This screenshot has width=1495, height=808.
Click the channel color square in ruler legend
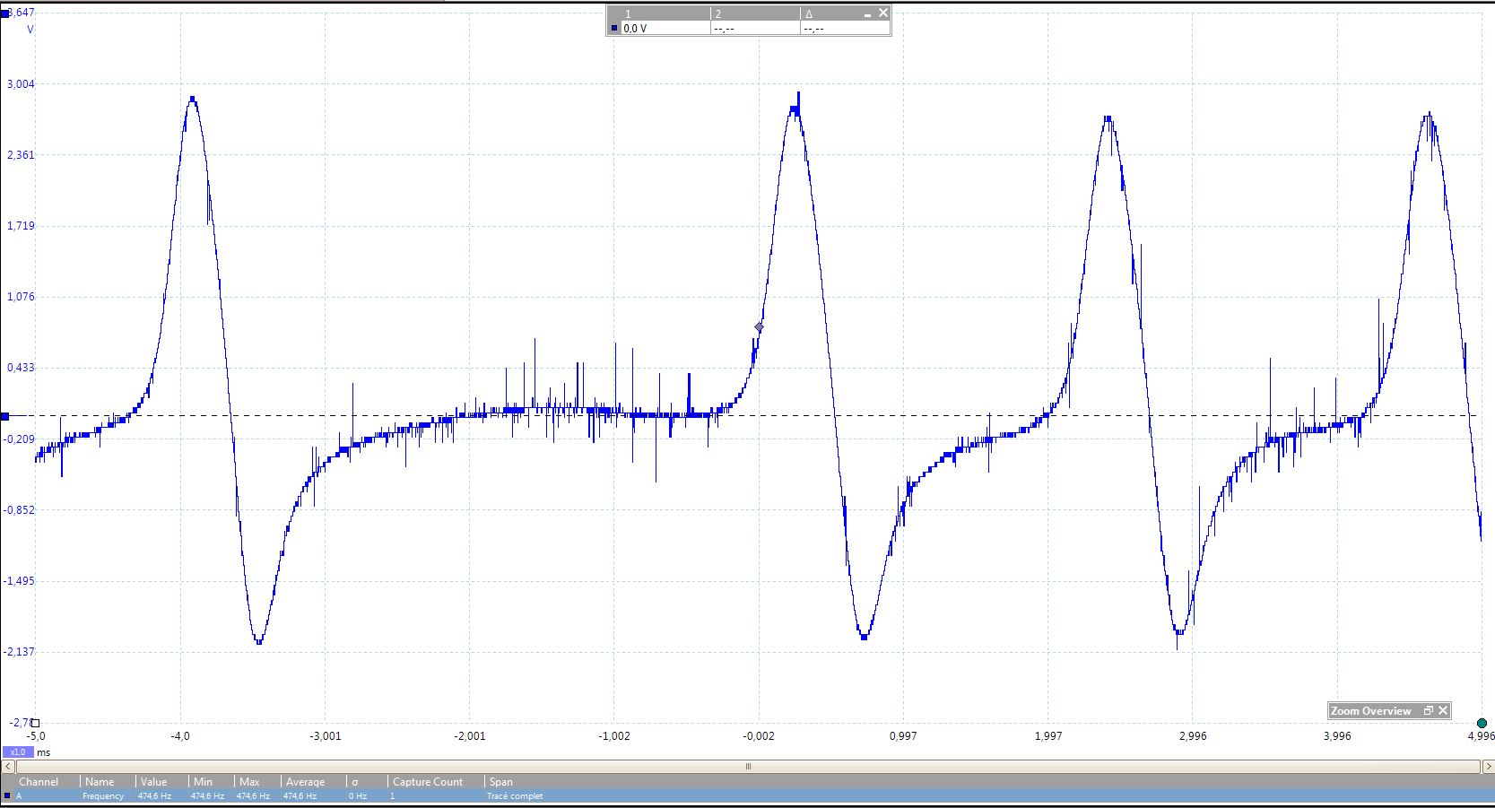[614, 29]
